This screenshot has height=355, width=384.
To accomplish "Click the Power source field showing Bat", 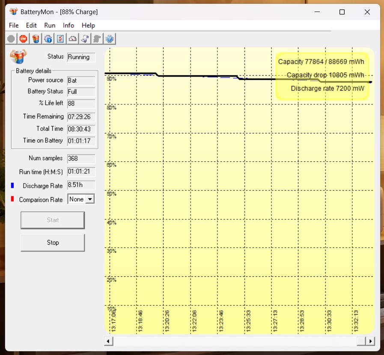I will [x=81, y=80].
